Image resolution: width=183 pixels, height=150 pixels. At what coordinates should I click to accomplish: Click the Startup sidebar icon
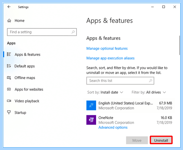[9, 112]
